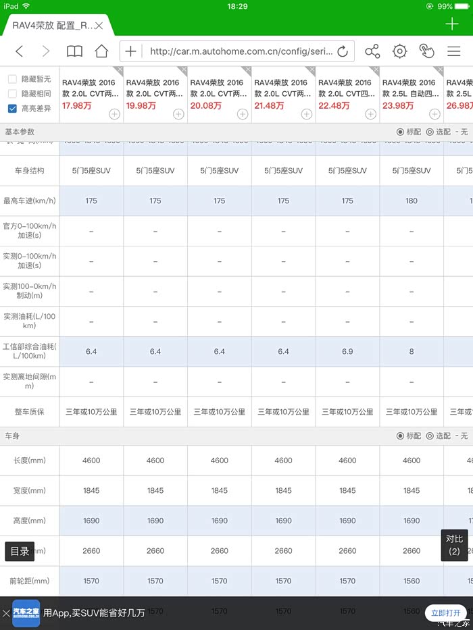
Task: Tap the Wi-Fi icon in status bar
Action: pos(26,6)
